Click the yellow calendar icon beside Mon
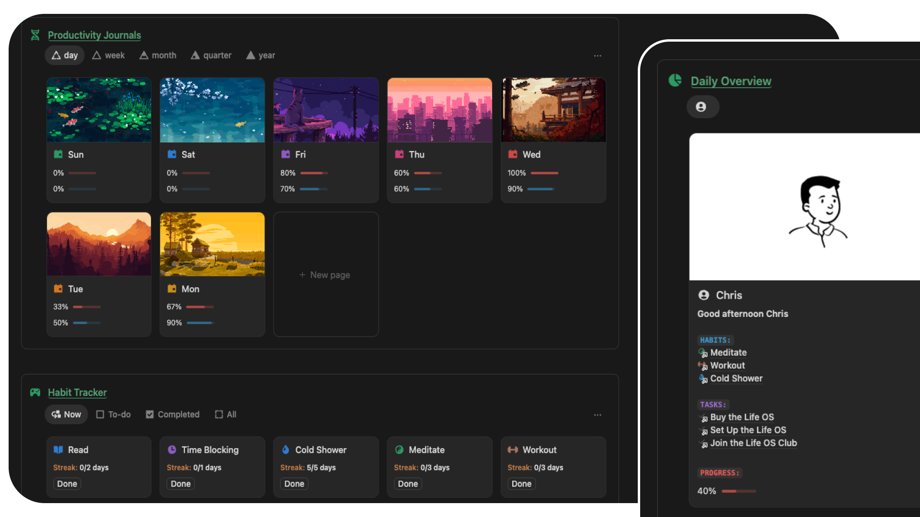 (x=172, y=289)
